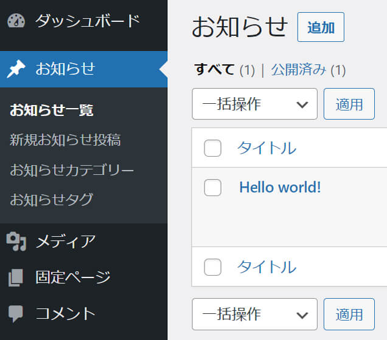Viewport: 387px width, 340px height.
Task: Click the Dashboard gauge icon
Action: coord(16,21)
